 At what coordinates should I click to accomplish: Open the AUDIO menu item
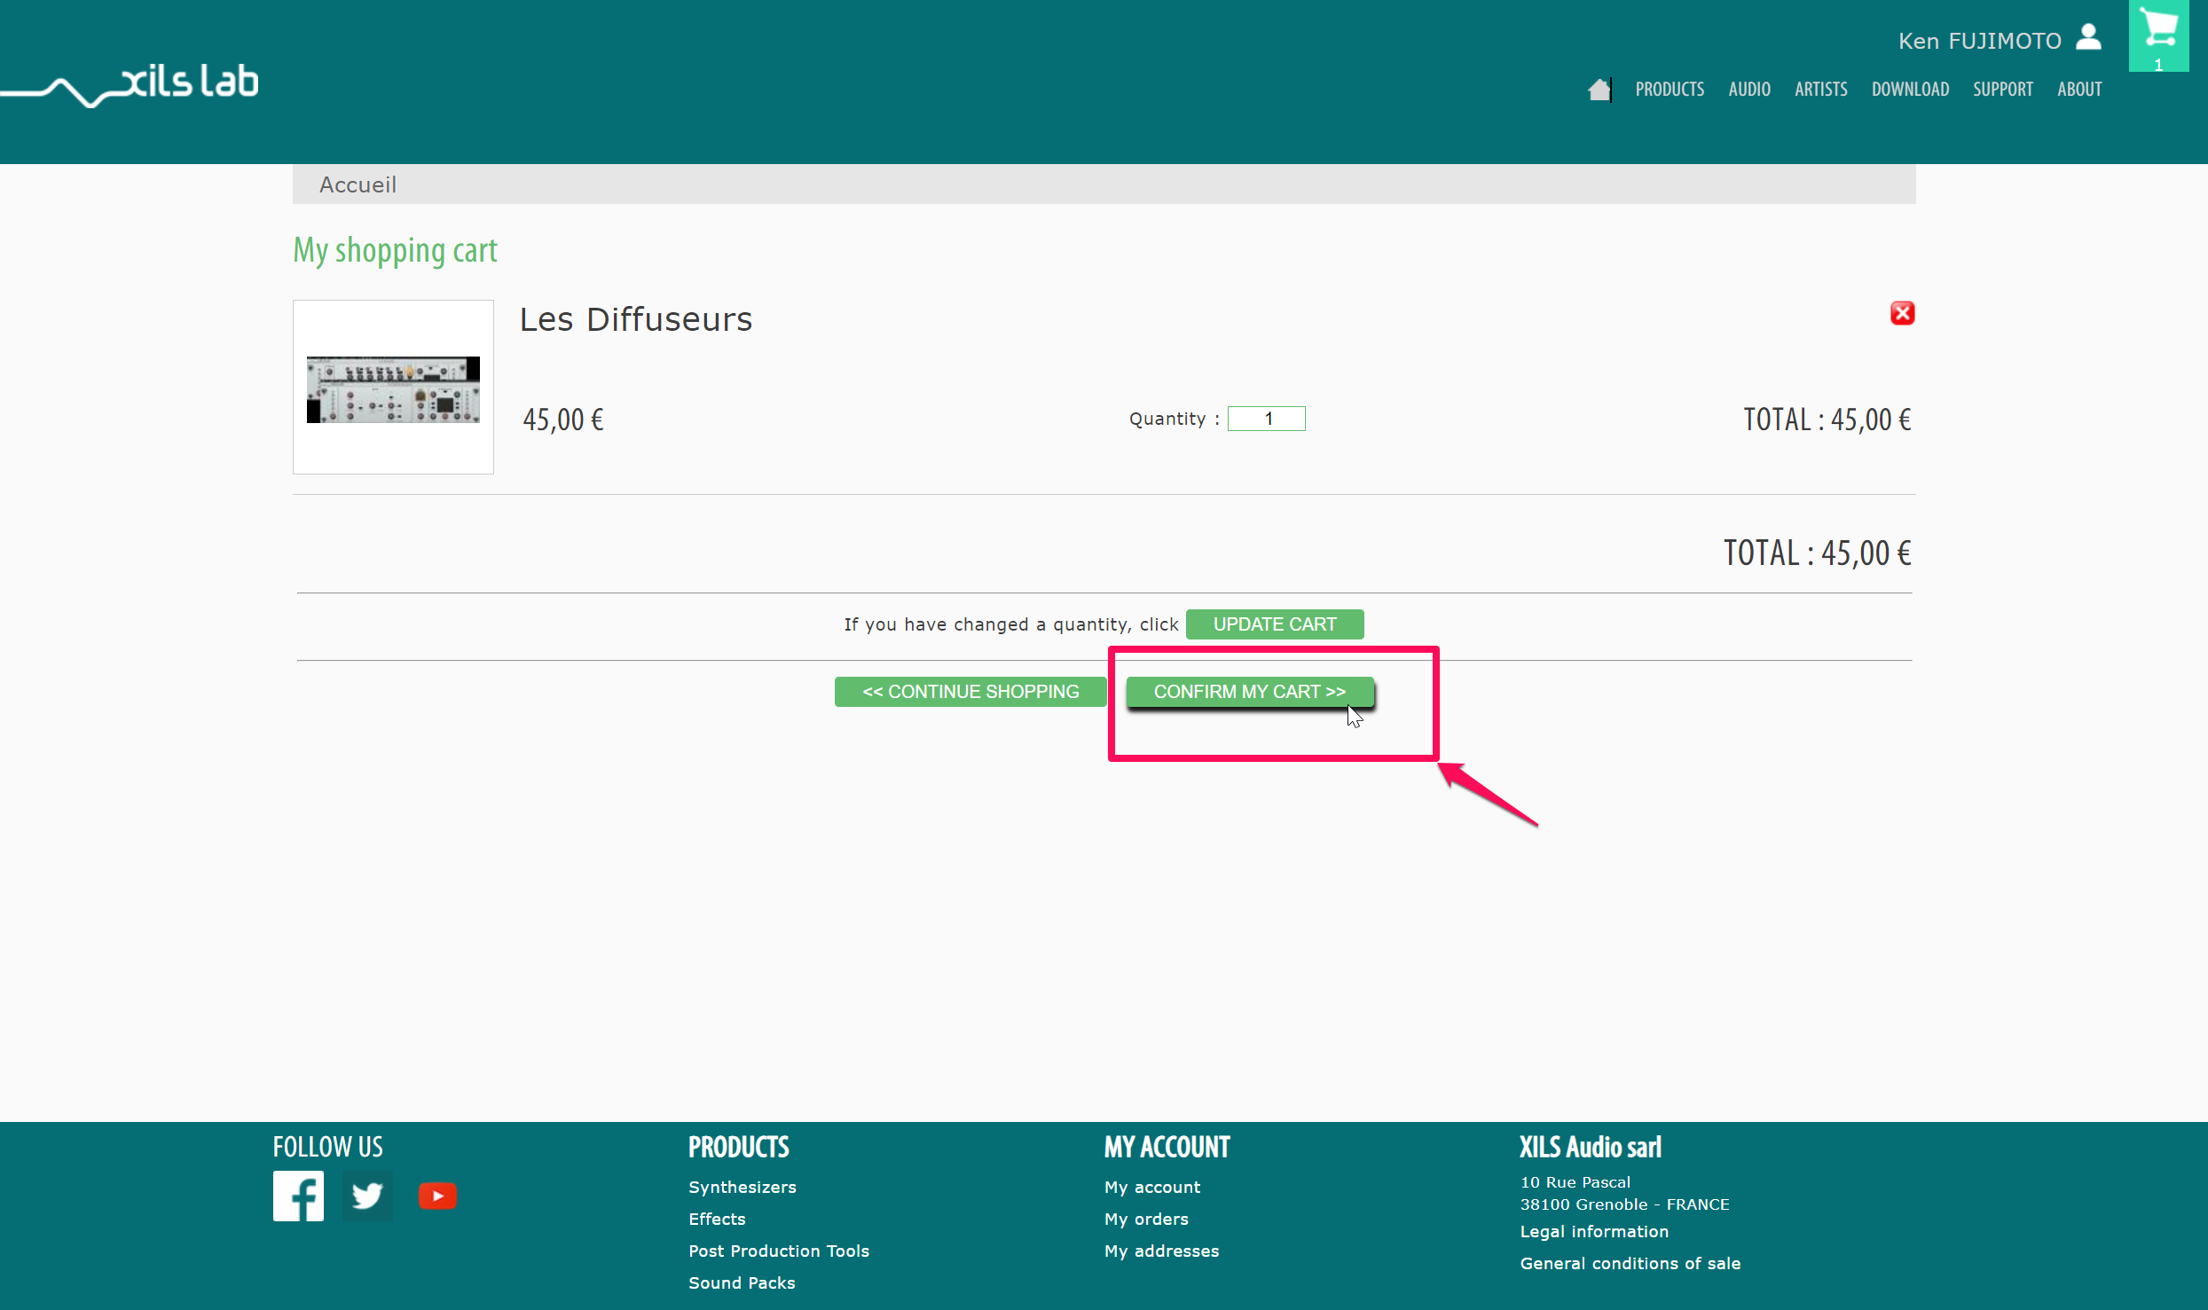[x=1749, y=90]
